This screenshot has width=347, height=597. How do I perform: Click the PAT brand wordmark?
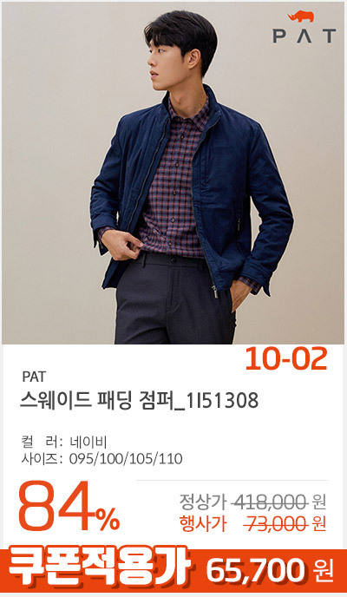(304, 36)
